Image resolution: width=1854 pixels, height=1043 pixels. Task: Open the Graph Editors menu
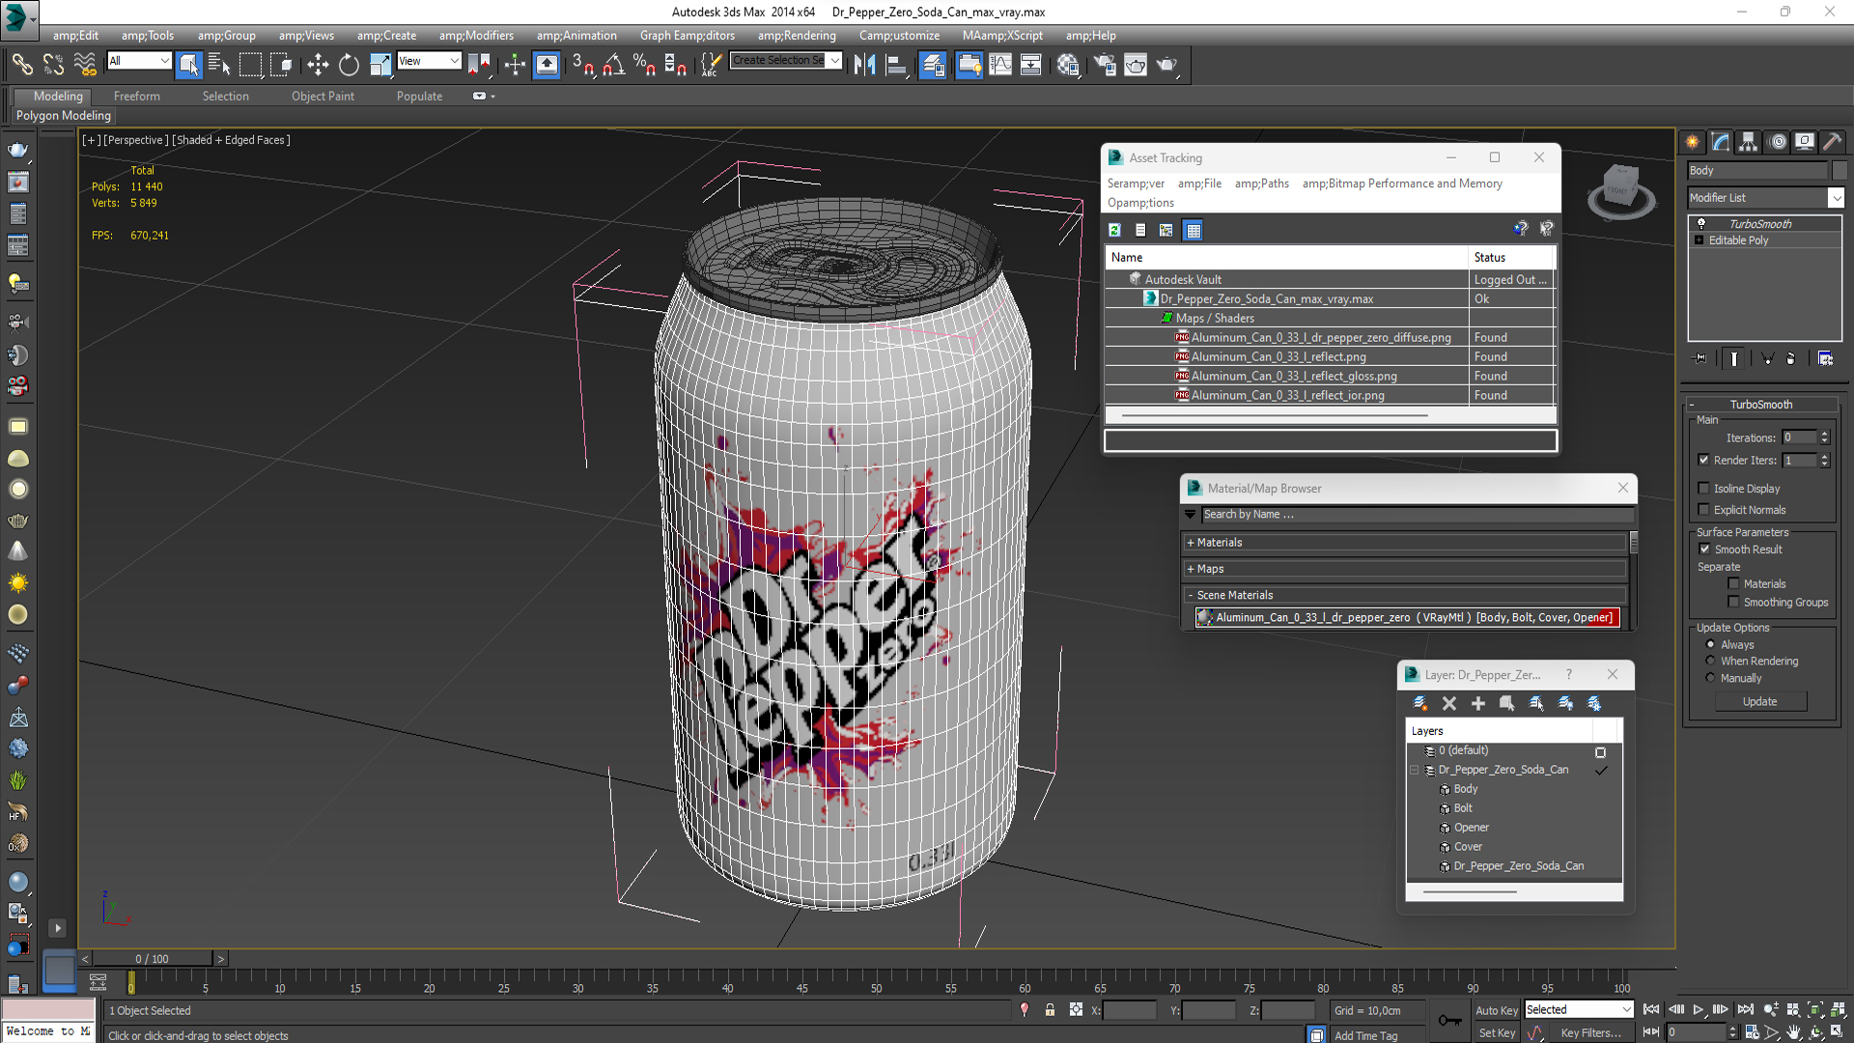pyautogui.click(x=687, y=36)
